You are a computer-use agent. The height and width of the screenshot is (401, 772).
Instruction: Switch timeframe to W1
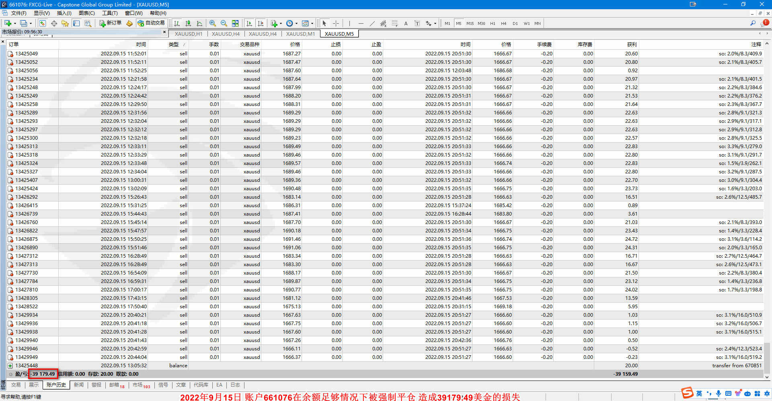tap(526, 23)
